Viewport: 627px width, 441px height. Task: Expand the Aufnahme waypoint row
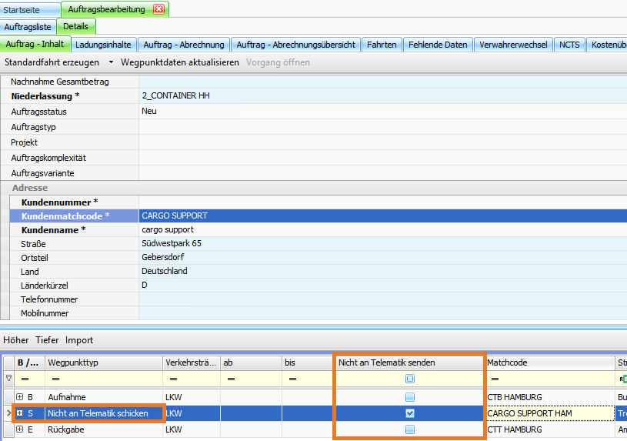click(x=20, y=397)
